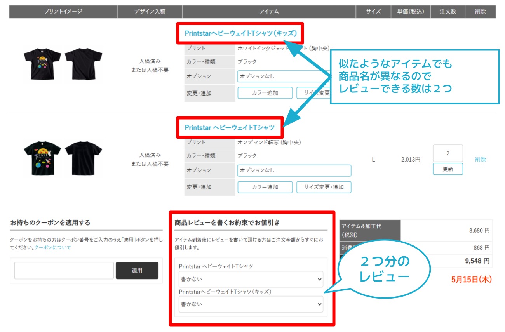Click カラー追加 for the kids shirt
Viewport: 505px width, 332px height.
(x=265, y=93)
